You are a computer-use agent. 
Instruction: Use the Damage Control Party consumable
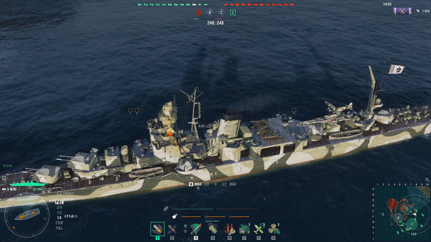coord(230,229)
